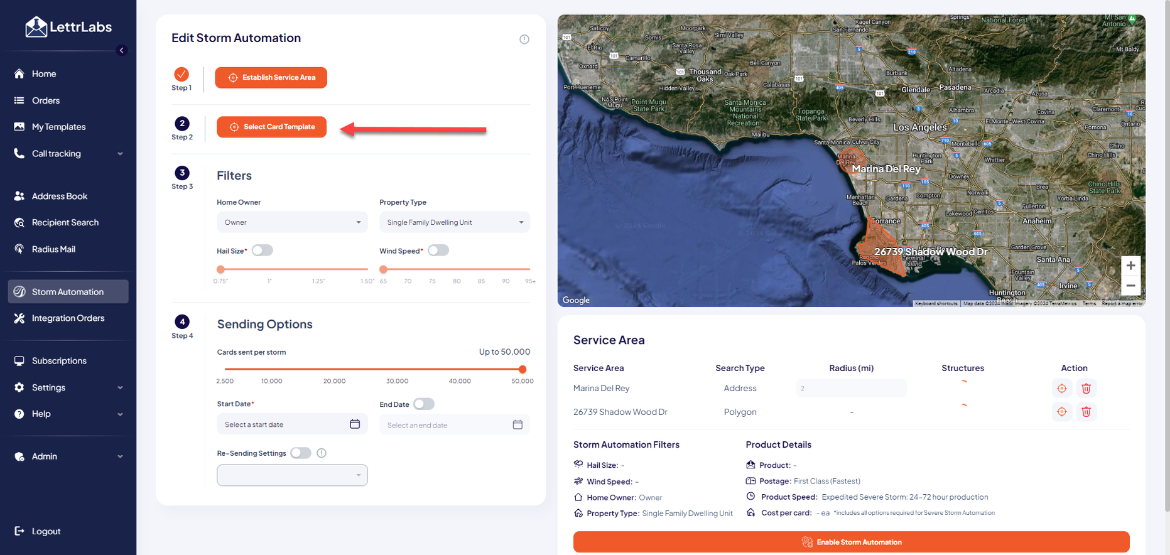Screen dimensions: 1170x555
Task: Enable the End Date toggle
Action: (x=424, y=404)
